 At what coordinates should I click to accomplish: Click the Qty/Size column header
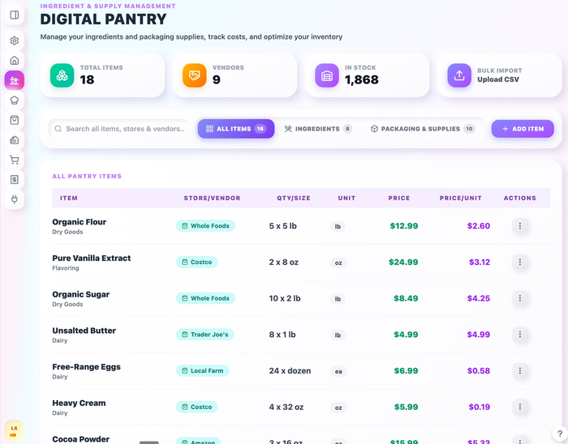[x=294, y=199]
